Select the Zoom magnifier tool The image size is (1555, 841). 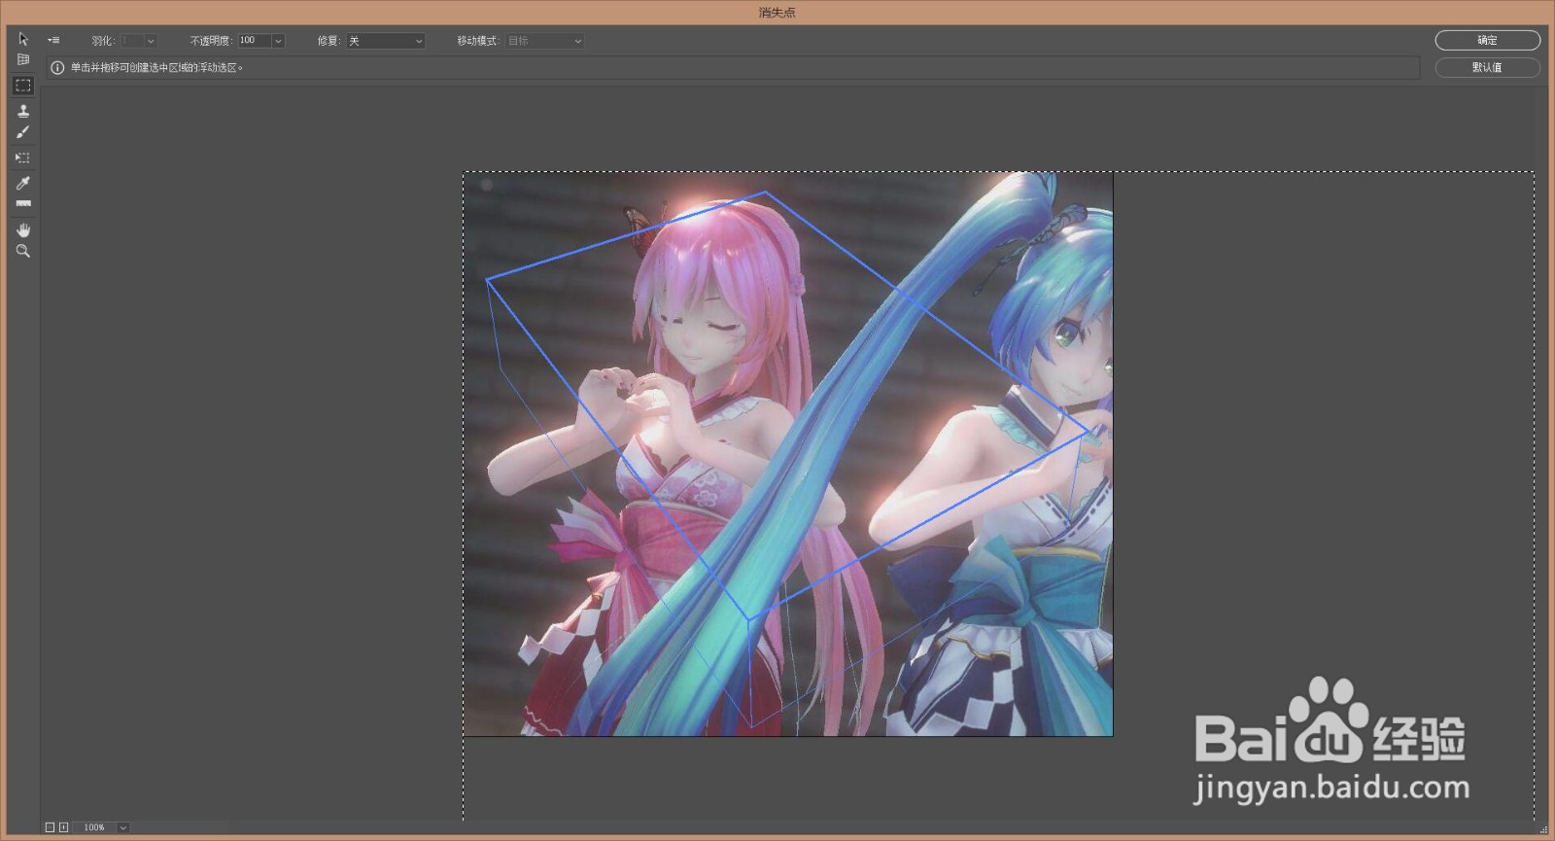(x=23, y=251)
